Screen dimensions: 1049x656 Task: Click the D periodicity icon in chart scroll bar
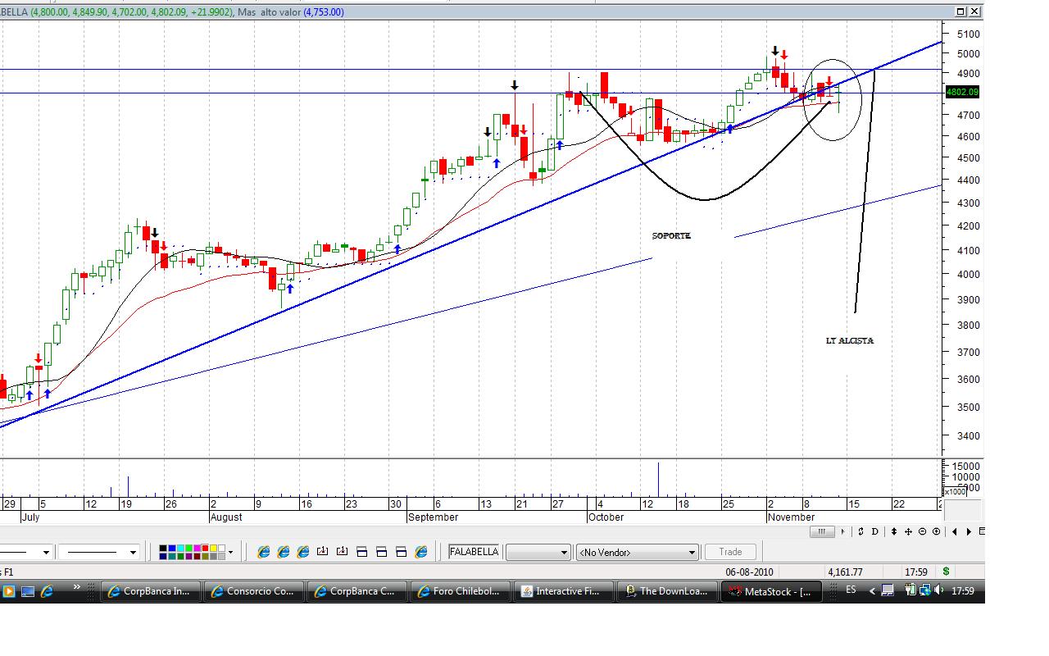pos(875,531)
